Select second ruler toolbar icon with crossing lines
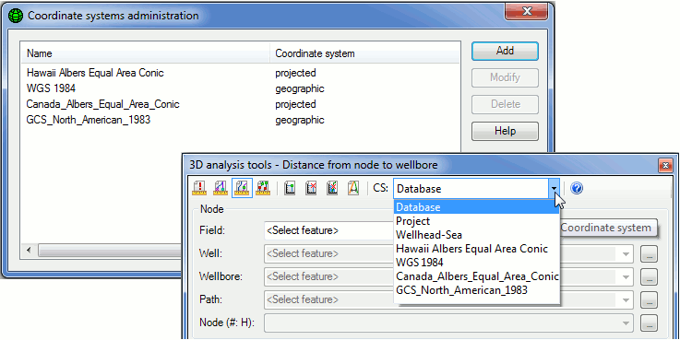The image size is (680, 340). coord(221,188)
